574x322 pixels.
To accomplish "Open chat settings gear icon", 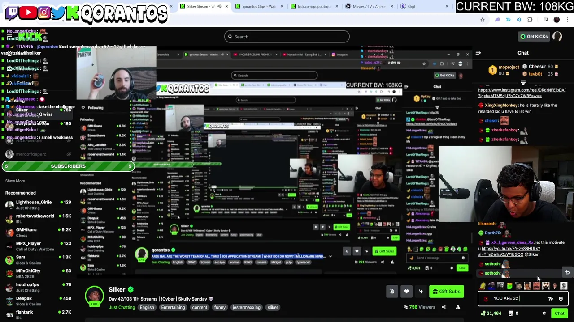I will [x=544, y=314].
